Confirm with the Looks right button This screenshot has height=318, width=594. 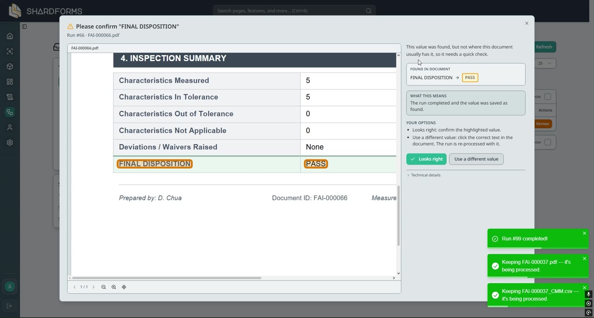[426, 159]
